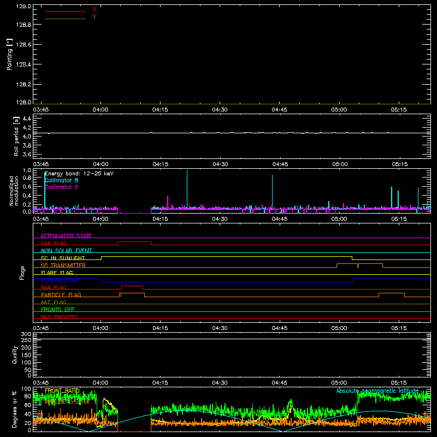Click the vertical Flags axis title
Viewport: 437px width, 437px height.
tap(22, 273)
